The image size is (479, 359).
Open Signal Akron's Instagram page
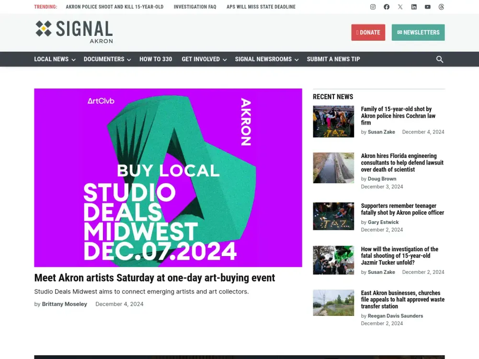tap(373, 7)
